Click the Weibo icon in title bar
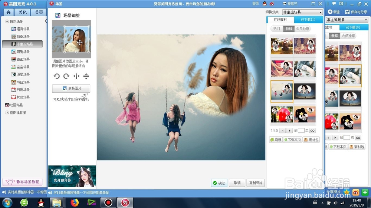Image resolution: width=371 pixels, height=208 pixels. click(x=272, y=4)
